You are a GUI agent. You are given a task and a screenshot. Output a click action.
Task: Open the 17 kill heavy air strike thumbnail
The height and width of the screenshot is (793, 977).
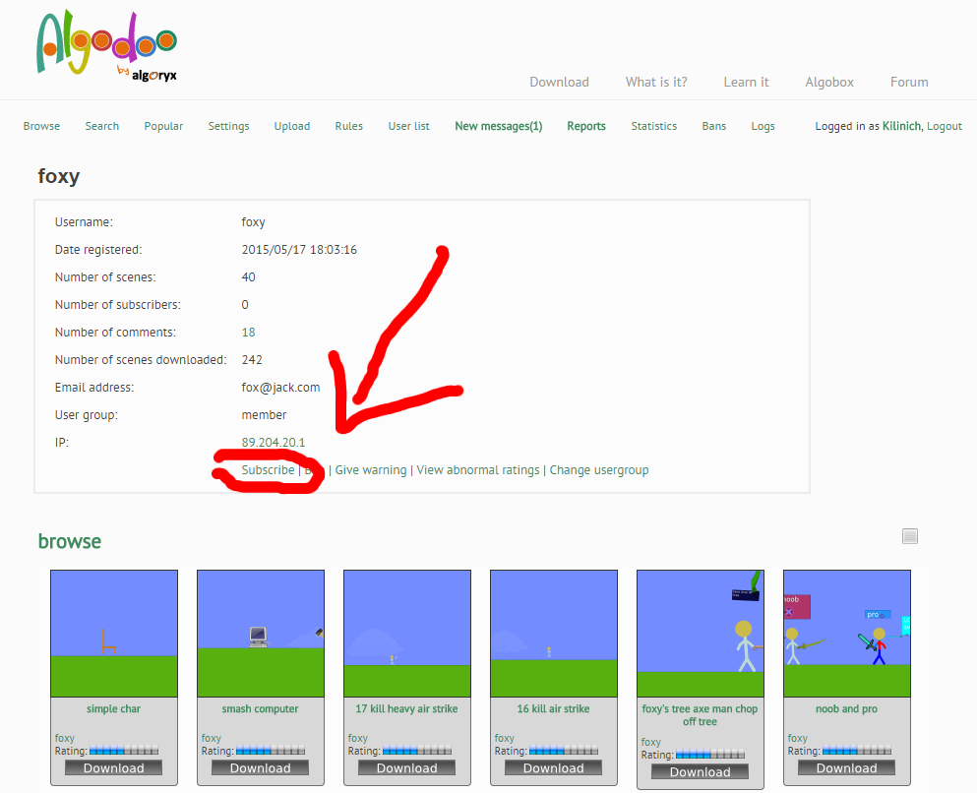point(406,634)
